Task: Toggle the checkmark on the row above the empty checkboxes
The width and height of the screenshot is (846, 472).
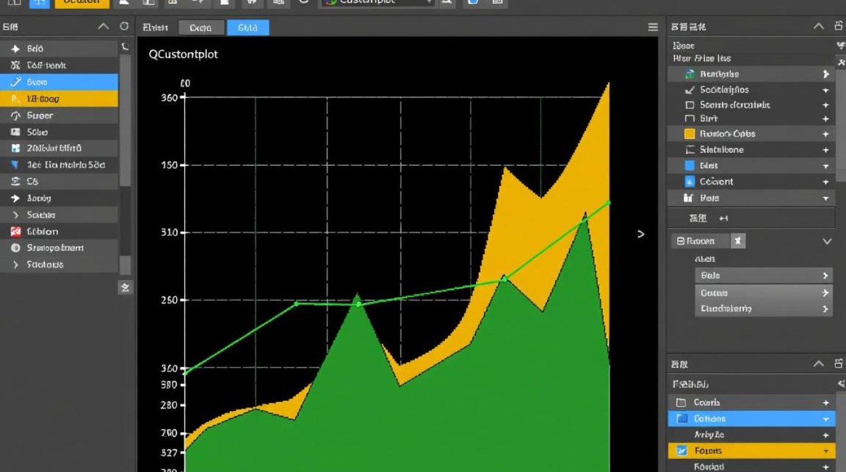Action: [689, 90]
